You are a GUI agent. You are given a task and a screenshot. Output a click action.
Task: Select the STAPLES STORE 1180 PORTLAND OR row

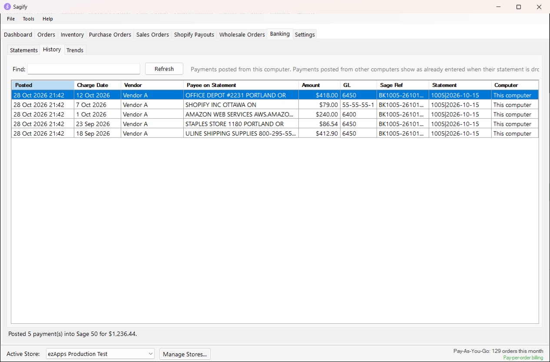point(275,124)
